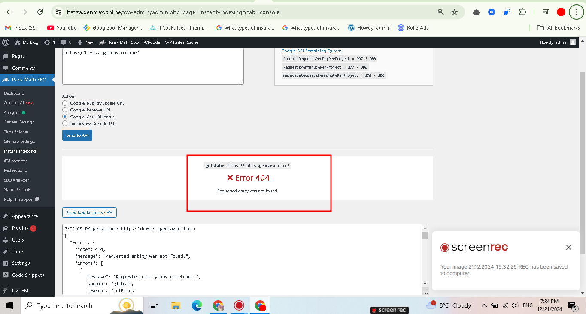Open RollerAds bookmark

(413, 28)
